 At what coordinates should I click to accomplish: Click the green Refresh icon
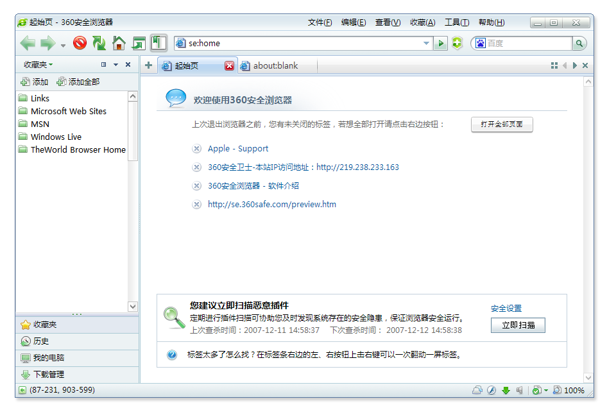click(99, 43)
